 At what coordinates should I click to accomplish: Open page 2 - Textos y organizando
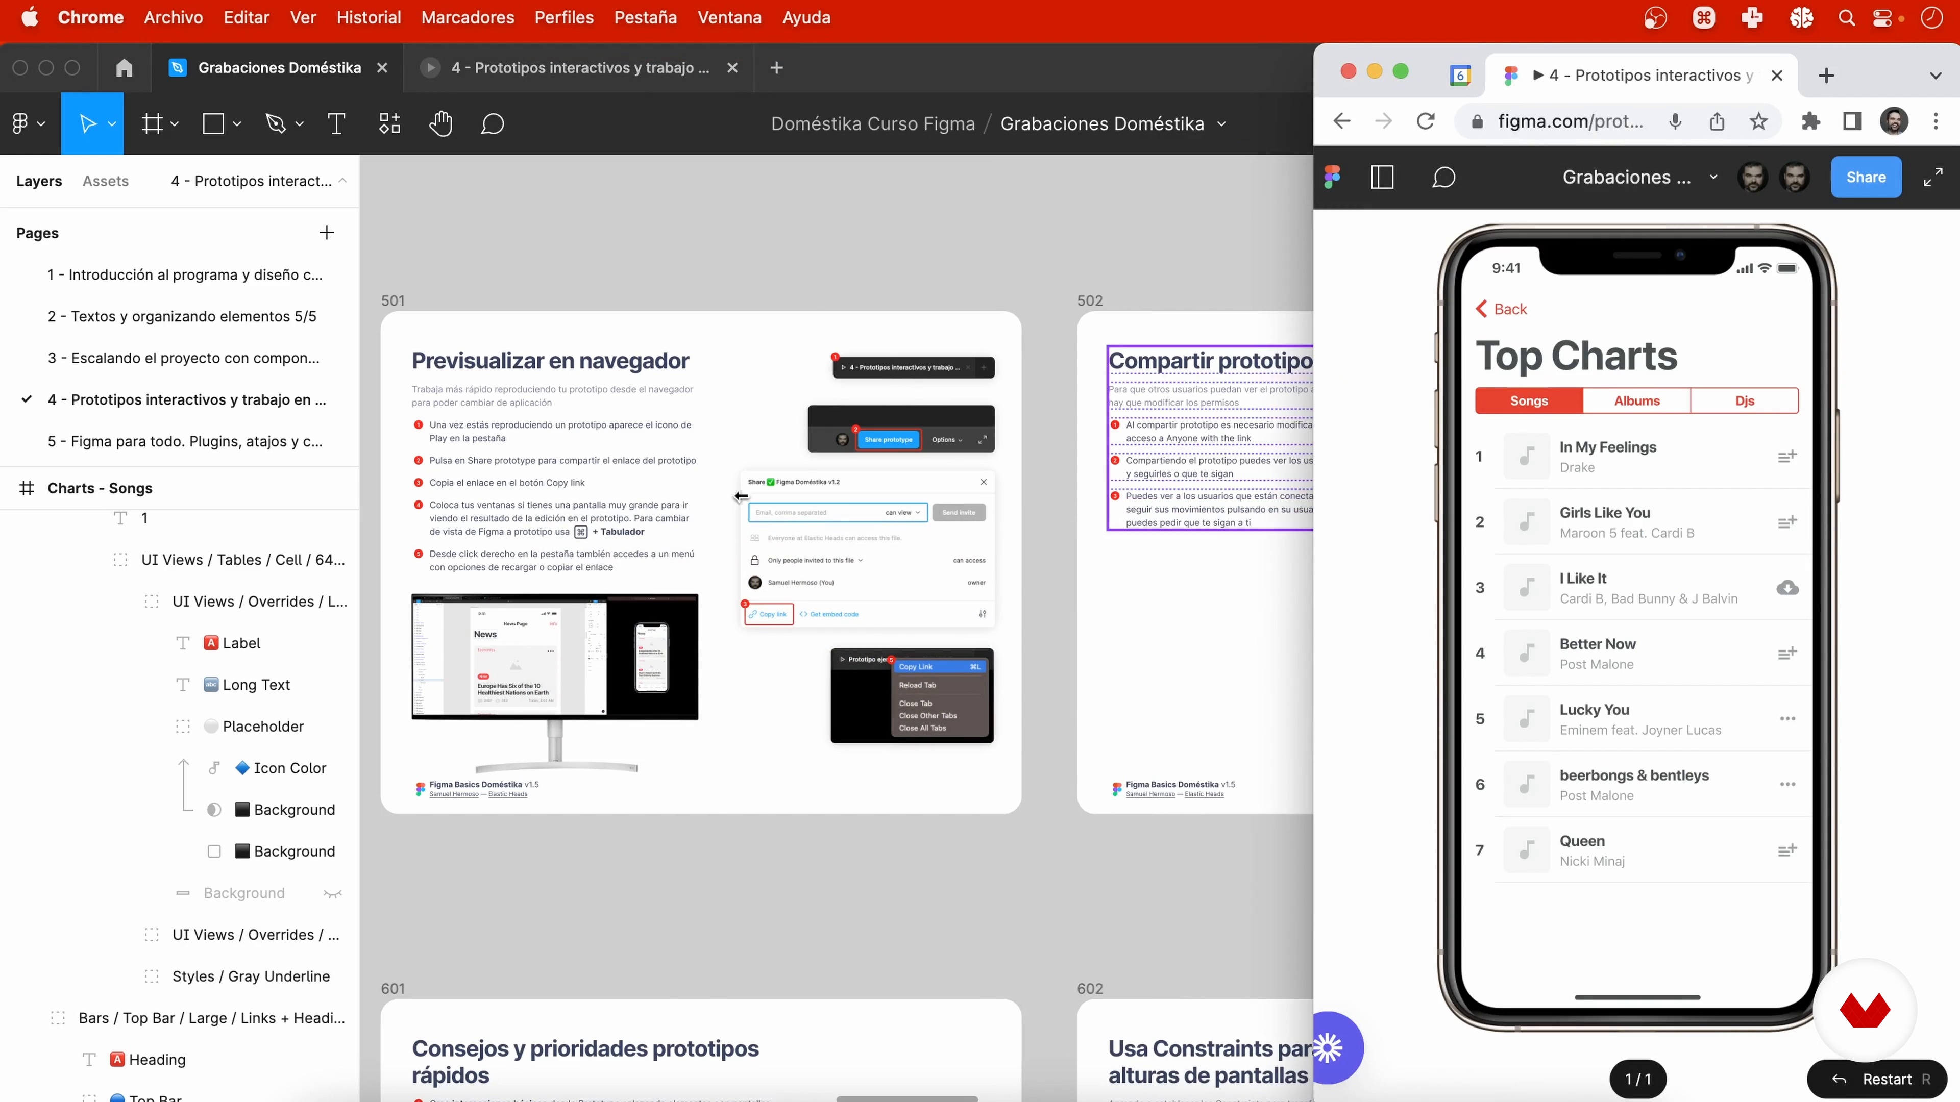pos(182,316)
